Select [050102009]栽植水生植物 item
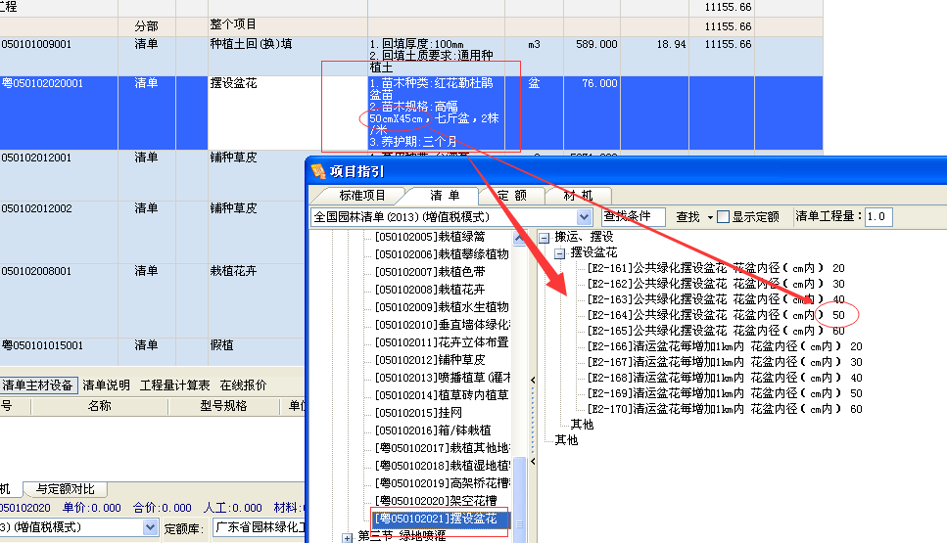Image resolution: width=947 pixels, height=543 pixels. (x=442, y=306)
